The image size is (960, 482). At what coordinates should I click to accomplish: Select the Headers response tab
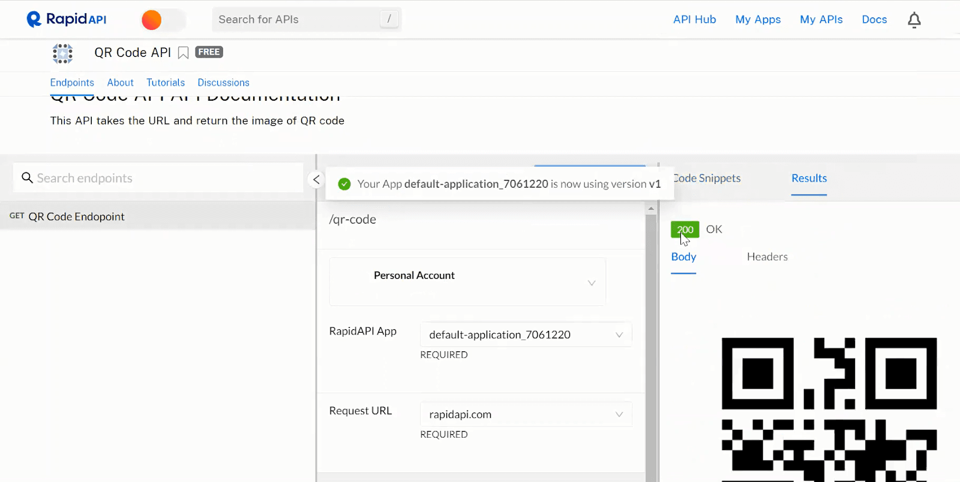point(767,257)
